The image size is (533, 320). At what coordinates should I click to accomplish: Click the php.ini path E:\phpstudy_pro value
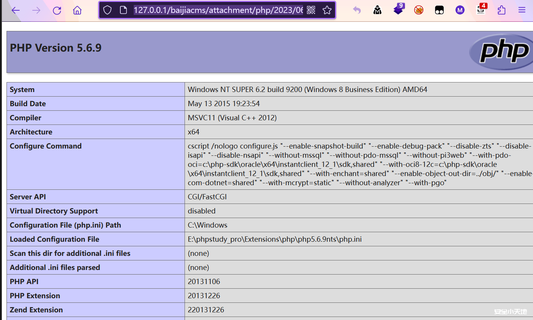[x=275, y=239]
